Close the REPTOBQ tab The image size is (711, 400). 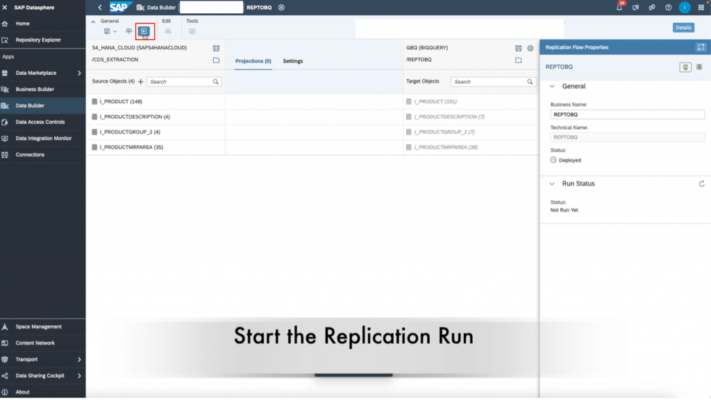(x=282, y=7)
